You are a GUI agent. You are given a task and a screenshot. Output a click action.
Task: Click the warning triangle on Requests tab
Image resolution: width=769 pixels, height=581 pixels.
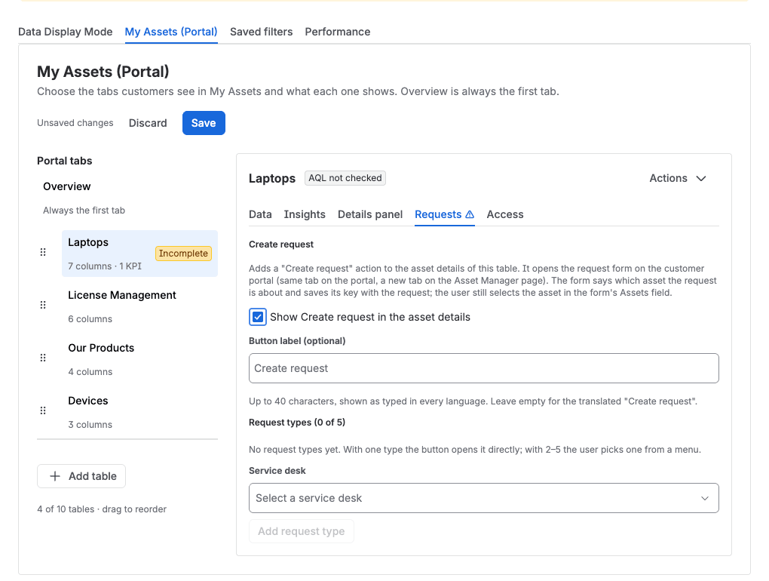(x=470, y=214)
